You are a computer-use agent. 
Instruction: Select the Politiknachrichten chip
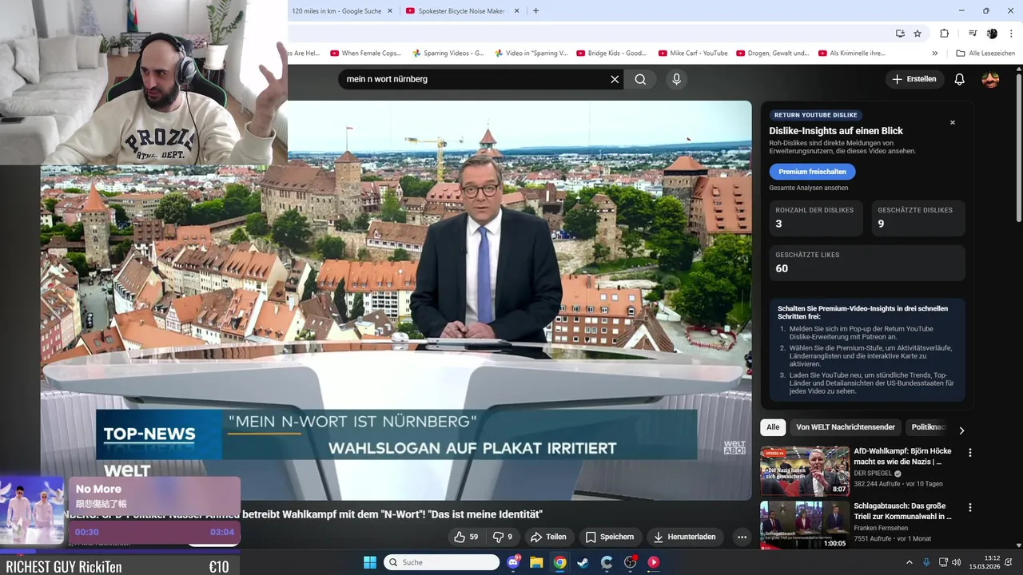pyautogui.click(x=928, y=427)
